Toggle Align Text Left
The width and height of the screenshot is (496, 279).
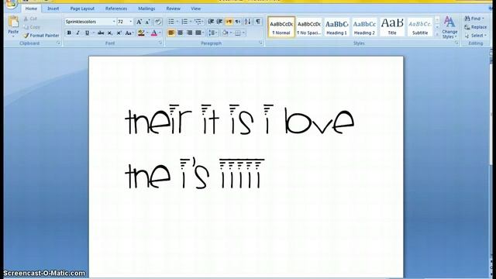pyautogui.click(x=171, y=33)
